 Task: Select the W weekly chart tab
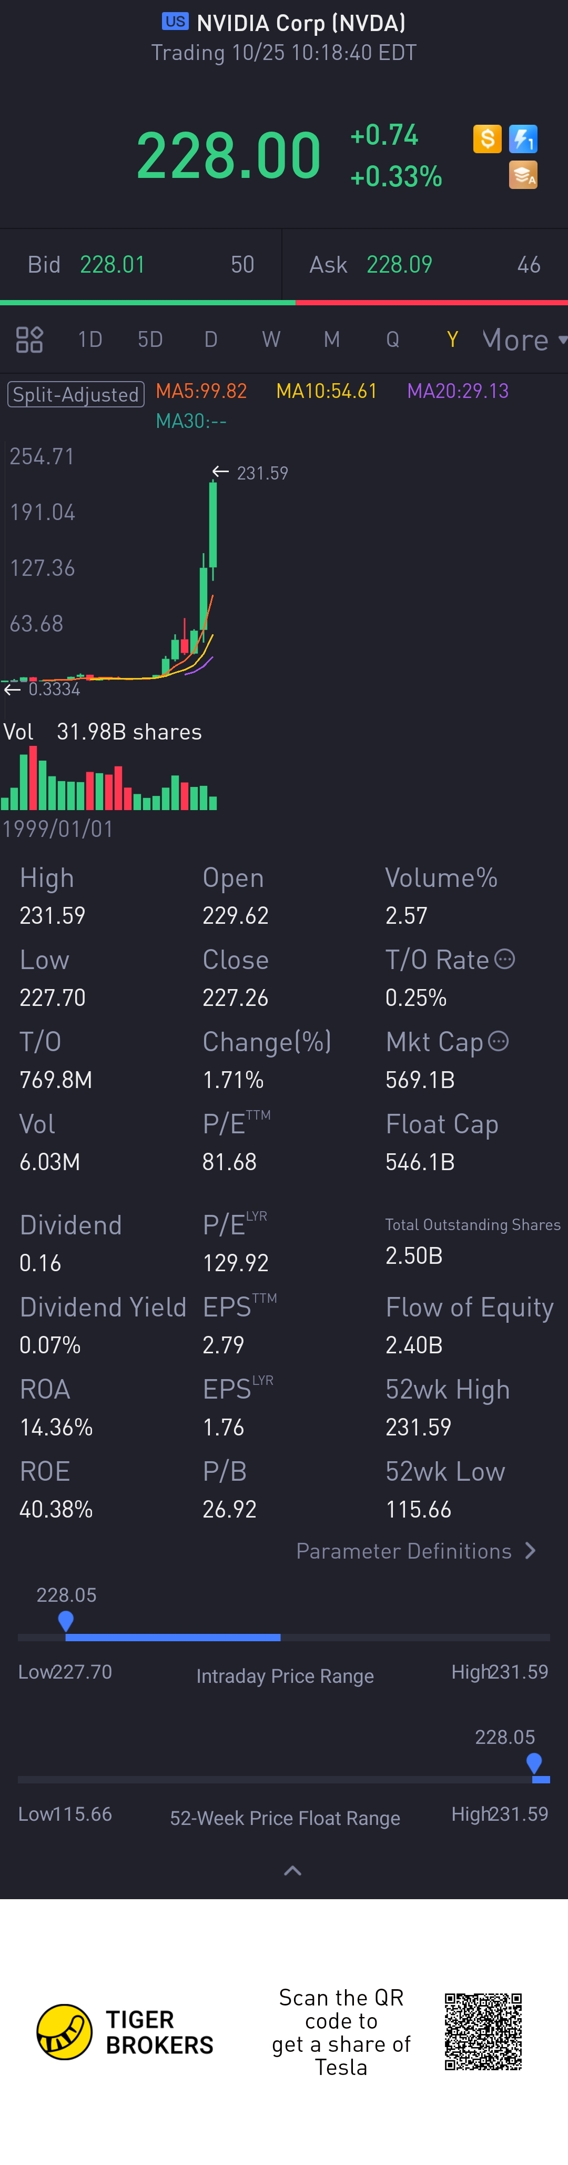(270, 340)
